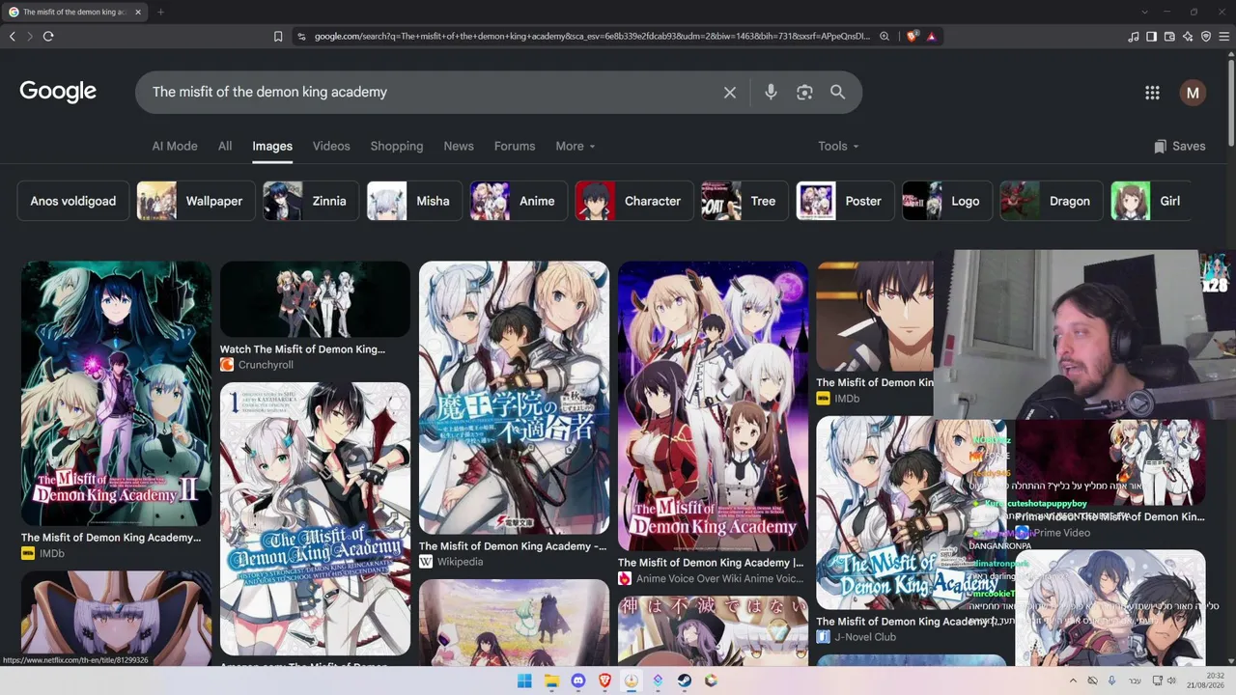Filter images by Tree chip
The width and height of the screenshot is (1236, 695).
click(x=744, y=201)
